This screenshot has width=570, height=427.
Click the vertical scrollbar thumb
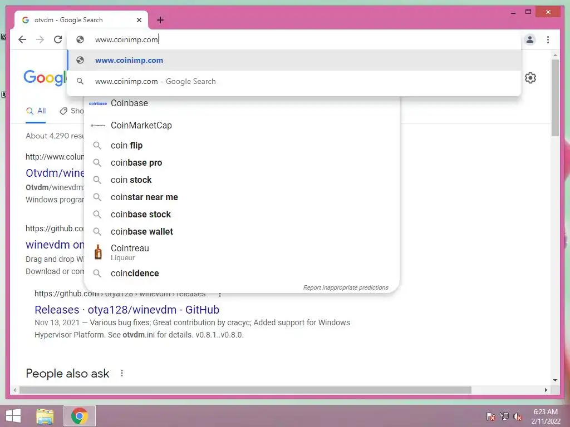tap(555, 97)
